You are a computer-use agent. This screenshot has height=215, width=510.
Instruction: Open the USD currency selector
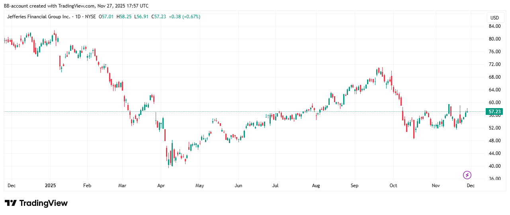pyautogui.click(x=494, y=18)
